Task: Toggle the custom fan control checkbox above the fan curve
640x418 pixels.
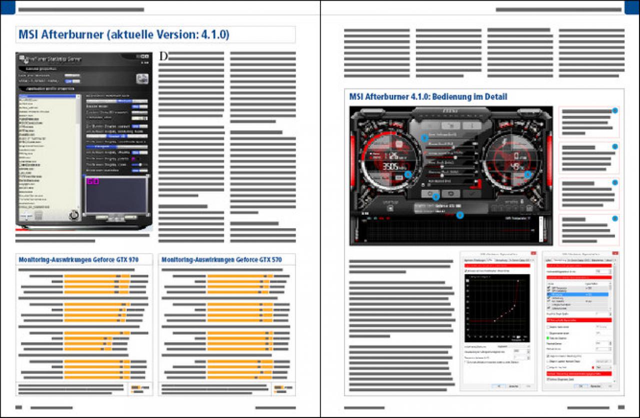Action: pos(466,271)
